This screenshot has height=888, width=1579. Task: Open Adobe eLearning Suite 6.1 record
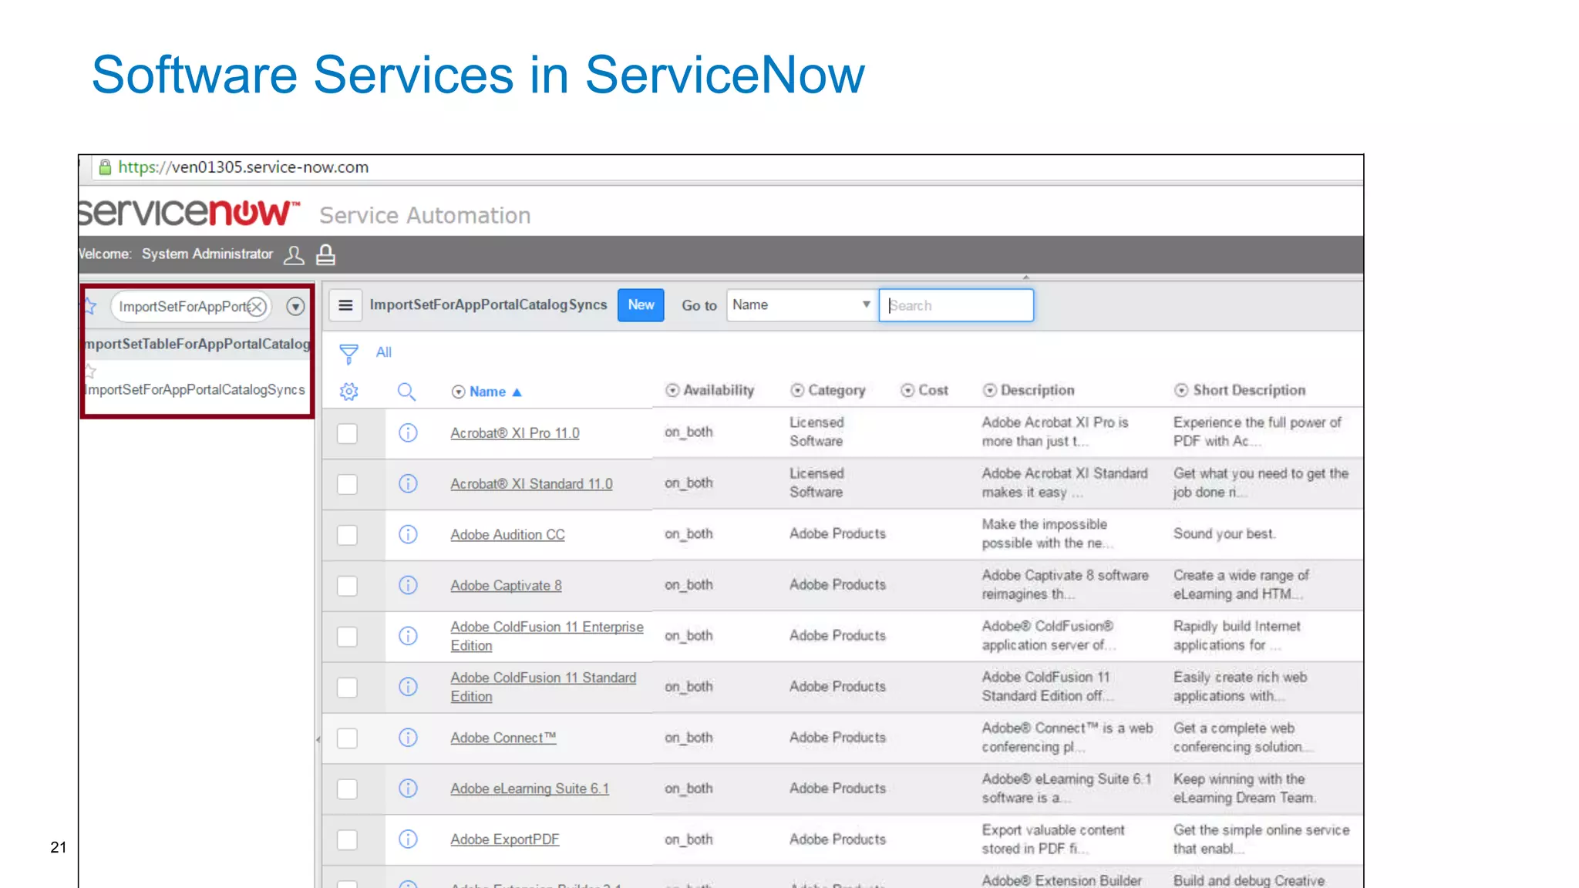530,789
